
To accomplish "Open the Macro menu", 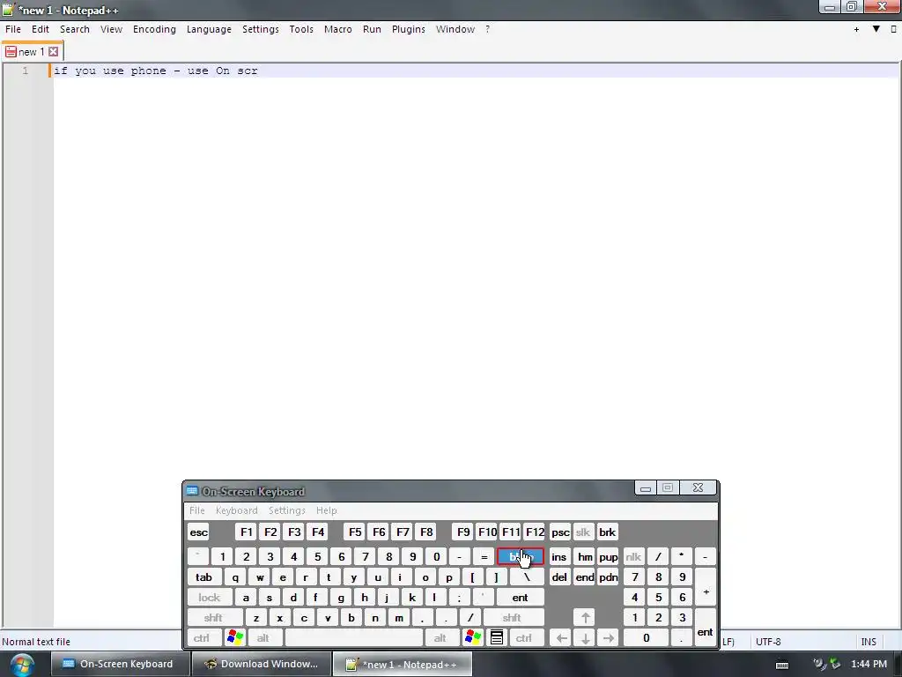I will click(x=337, y=29).
